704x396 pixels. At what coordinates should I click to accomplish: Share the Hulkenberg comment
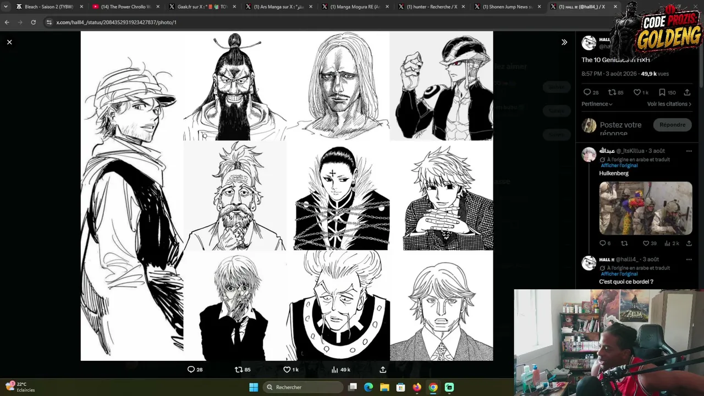point(689,243)
